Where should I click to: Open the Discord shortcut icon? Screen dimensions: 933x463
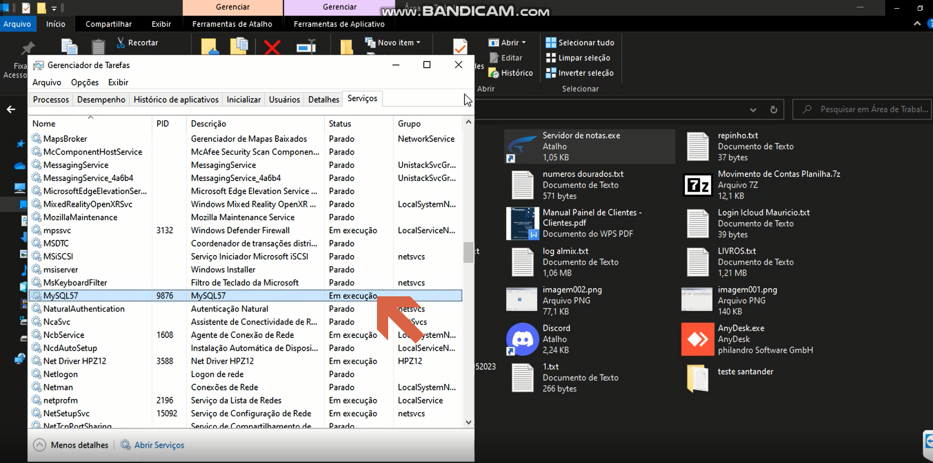tap(522, 339)
